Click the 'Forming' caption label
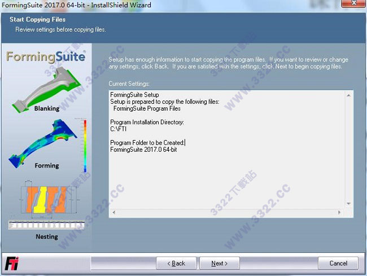This screenshot has height=276, width=367. [x=47, y=165]
